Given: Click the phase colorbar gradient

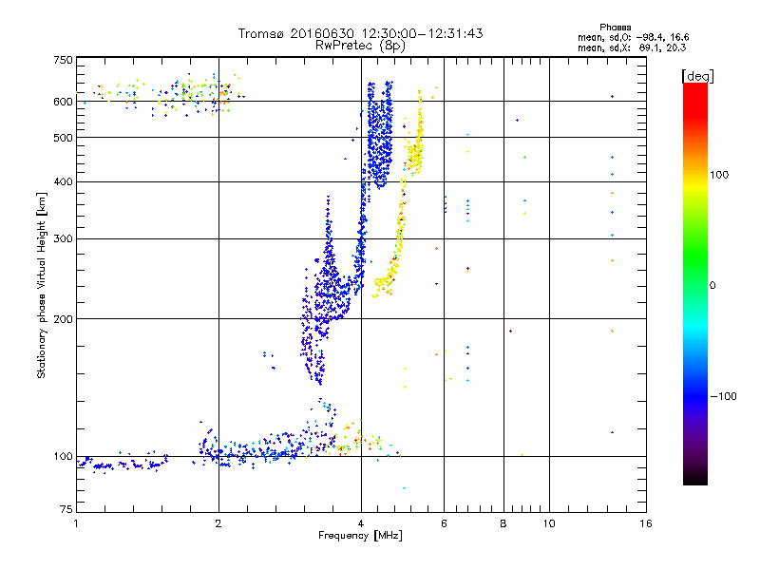Looking at the screenshot, I should tap(695, 283).
